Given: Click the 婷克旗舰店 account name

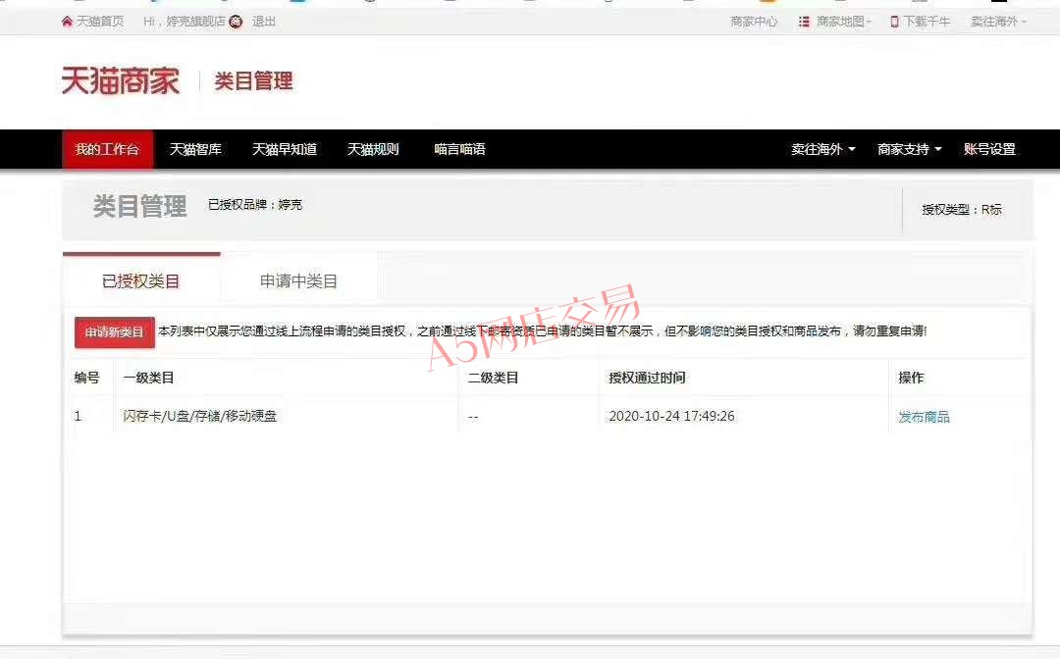Looking at the screenshot, I should (195, 22).
